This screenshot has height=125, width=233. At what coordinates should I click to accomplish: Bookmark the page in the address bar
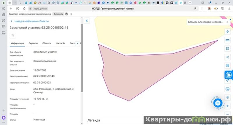195,9
